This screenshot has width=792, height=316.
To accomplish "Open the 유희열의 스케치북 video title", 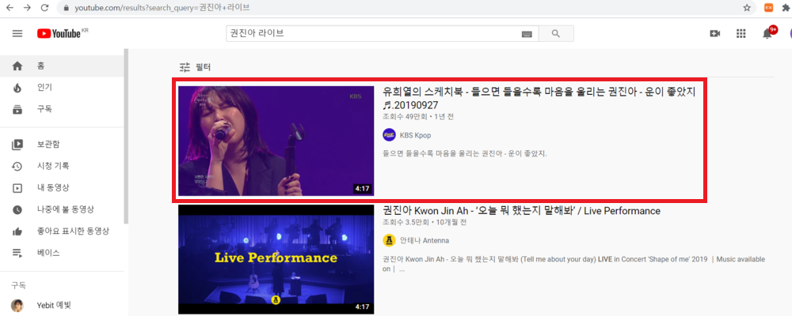I will pos(539,98).
